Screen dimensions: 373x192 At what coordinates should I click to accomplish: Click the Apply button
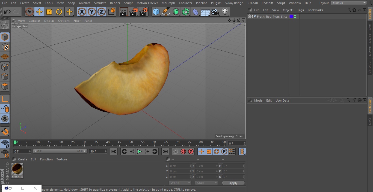point(233,183)
